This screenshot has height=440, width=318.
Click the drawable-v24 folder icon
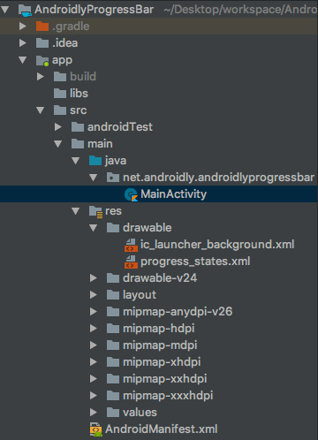113,278
